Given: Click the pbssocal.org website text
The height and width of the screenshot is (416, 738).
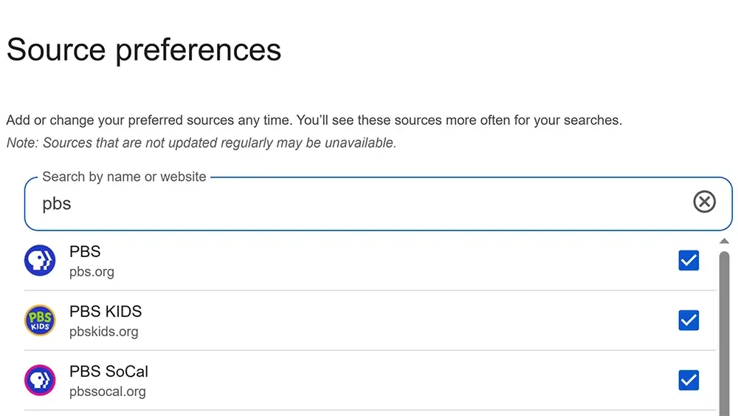Looking at the screenshot, I should (107, 392).
